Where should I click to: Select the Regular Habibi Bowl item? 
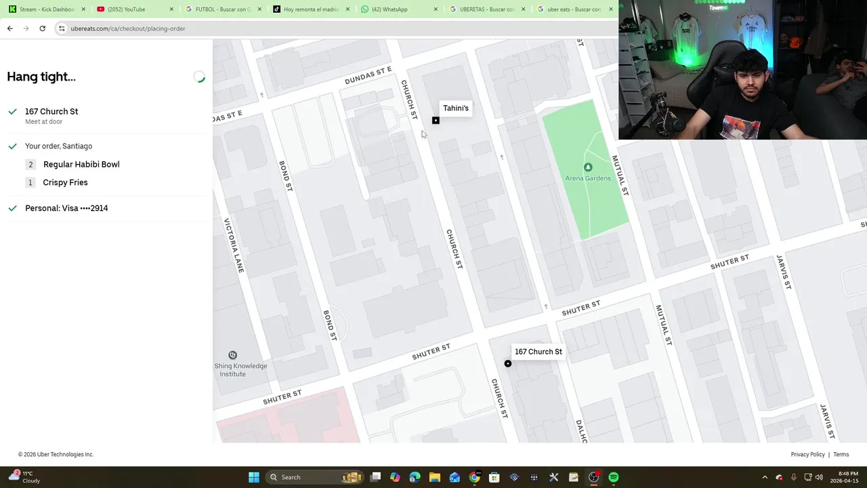click(81, 165)
